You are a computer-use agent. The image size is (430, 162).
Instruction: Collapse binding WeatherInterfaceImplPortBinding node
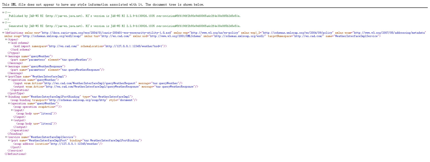(x=6, y=97)
